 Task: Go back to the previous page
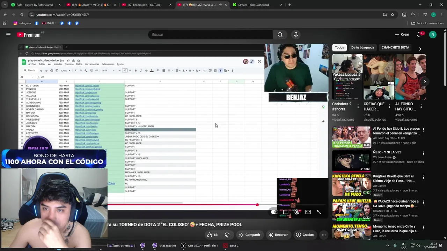pyautogui.click(x=5, y=15)
